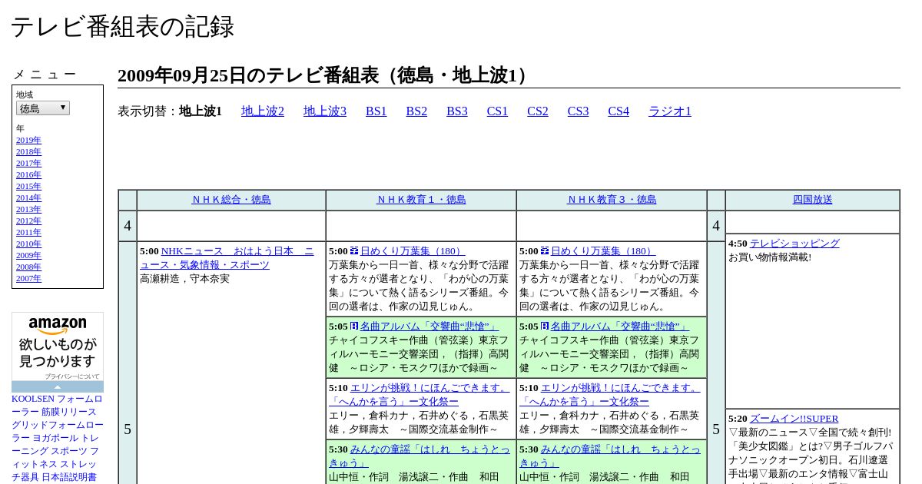Open the 四国放送 channel header link
The height and width of the screenshot is (484, 922).
pos(812,200)
